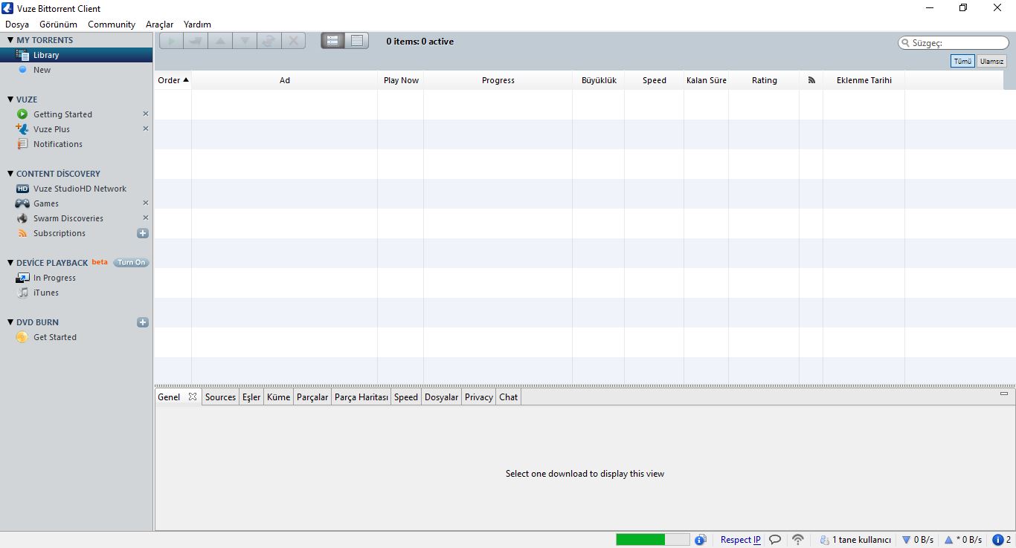Click the Vuze StudioHD Network HD icon
1016x548 pixels.
[x=22, y=189]
